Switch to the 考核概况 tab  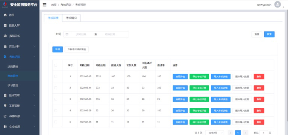coord(71,18)
